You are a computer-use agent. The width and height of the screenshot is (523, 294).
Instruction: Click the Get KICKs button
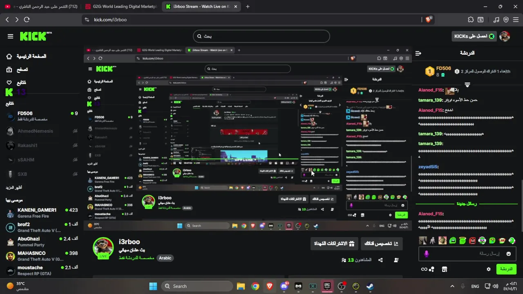pyautogui.click(x=474, y=36)
